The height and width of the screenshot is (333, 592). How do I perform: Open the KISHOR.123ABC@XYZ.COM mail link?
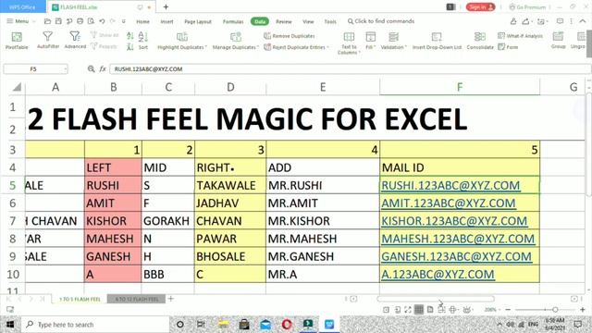[454, 221]
